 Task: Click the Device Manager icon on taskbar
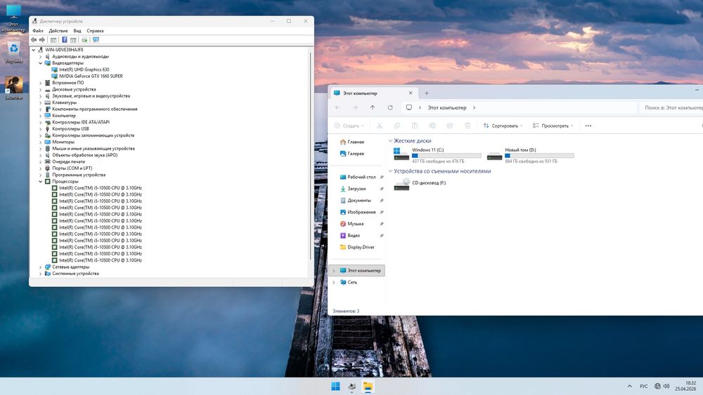(352, 387)
